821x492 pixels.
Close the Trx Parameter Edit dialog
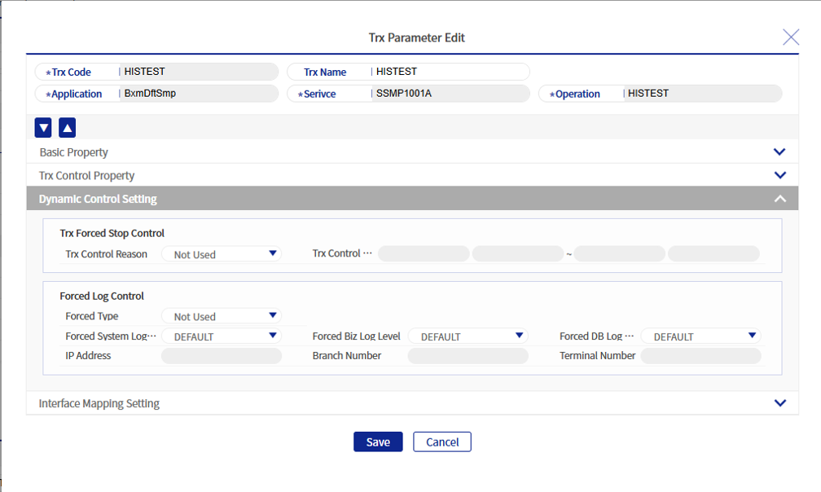(x=790, y=37)
